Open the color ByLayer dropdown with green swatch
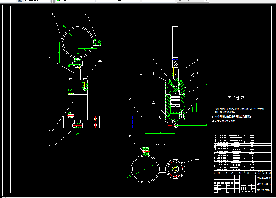This screenshot has height=198, width=276. 75,1
